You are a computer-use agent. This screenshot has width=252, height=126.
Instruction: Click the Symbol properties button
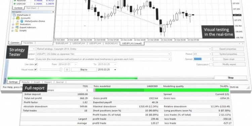click(x=228, y=54)
